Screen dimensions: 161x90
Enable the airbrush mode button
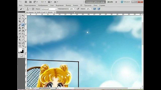tap(95, 9)
